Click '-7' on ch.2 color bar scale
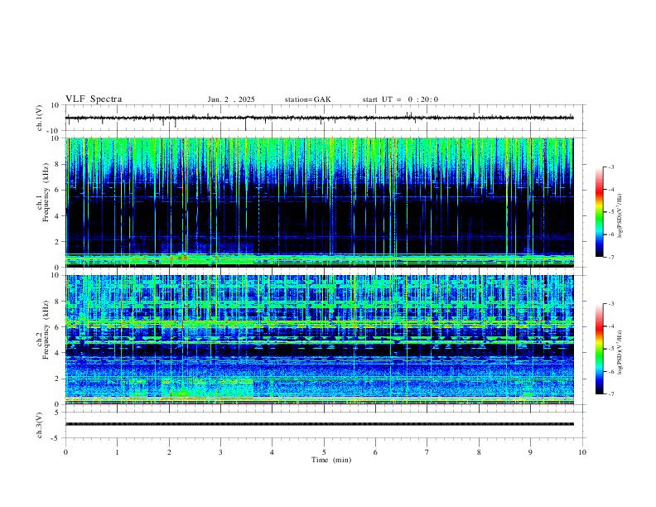The image size is (656, 507). point(611,394)
